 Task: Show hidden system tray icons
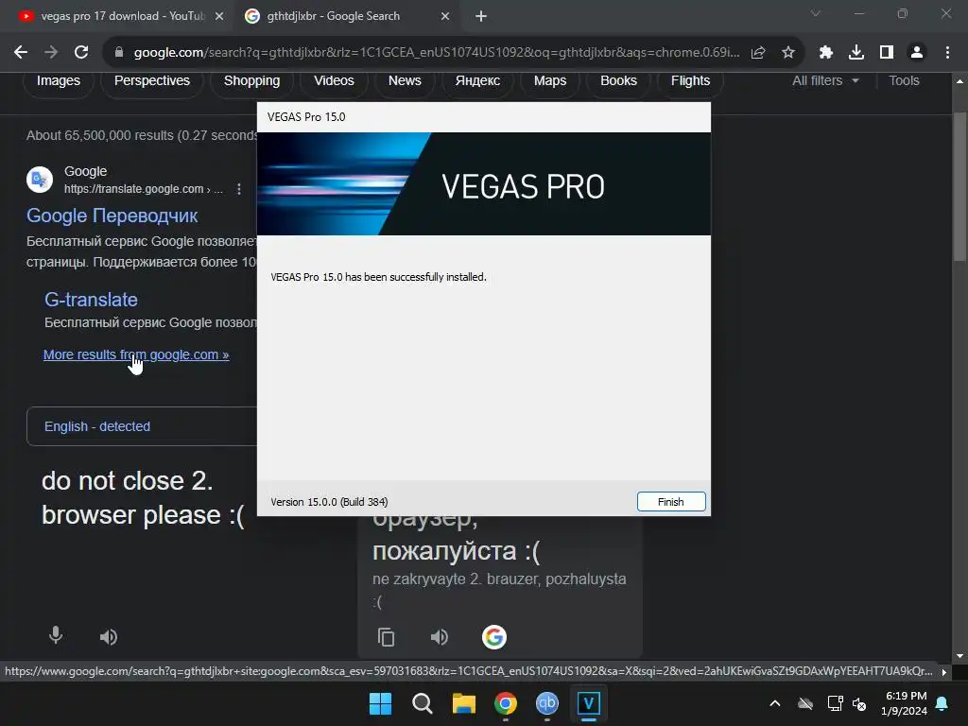[x=775, y=703]
